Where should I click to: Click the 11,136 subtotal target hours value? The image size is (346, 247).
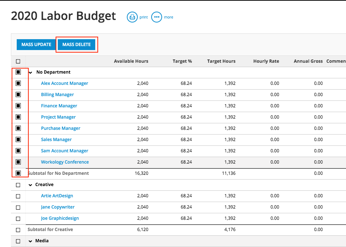229,173
